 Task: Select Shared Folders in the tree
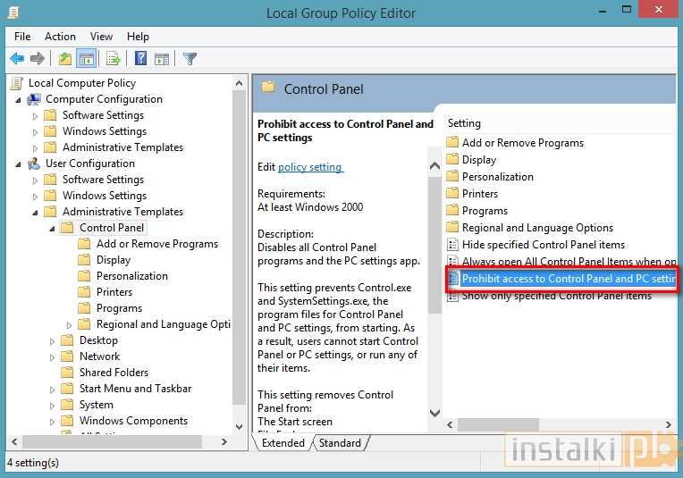[x=114, y=373]
